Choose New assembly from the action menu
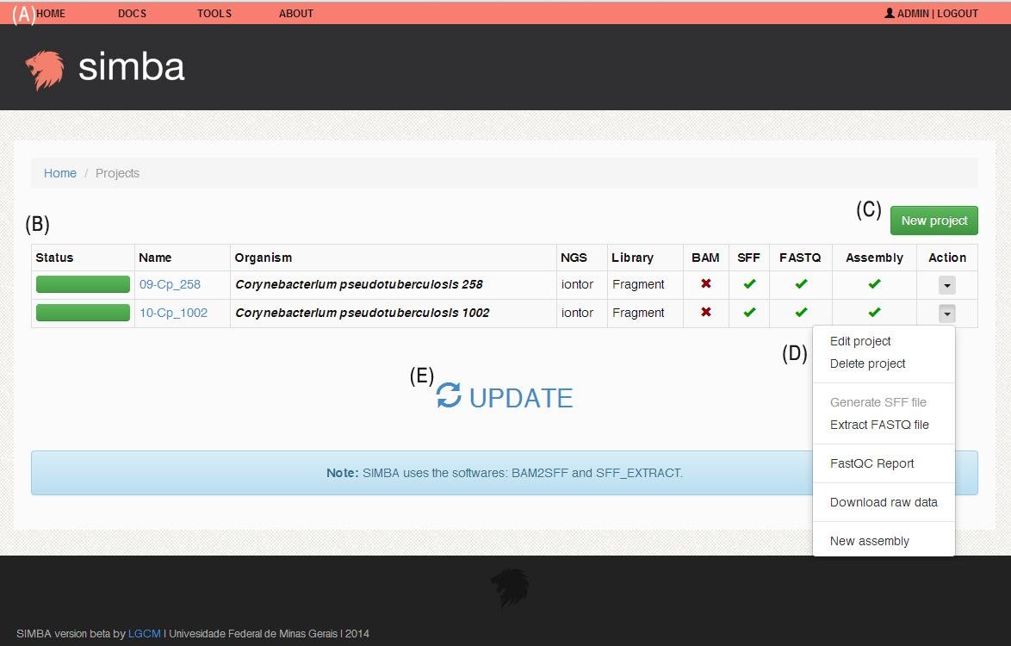This screenshot has width=1011, height=646. (869, 540)
